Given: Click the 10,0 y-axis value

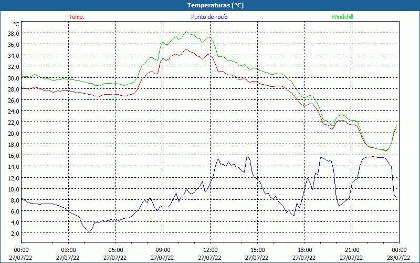Looking at the screenshot, I should point(14,189).
